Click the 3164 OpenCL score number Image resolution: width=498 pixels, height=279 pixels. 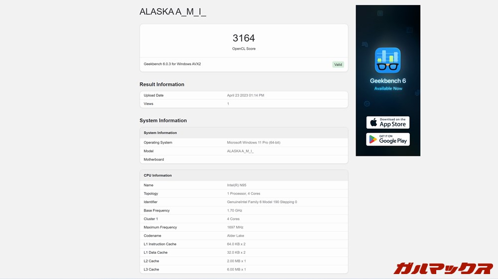pos(244,38)
